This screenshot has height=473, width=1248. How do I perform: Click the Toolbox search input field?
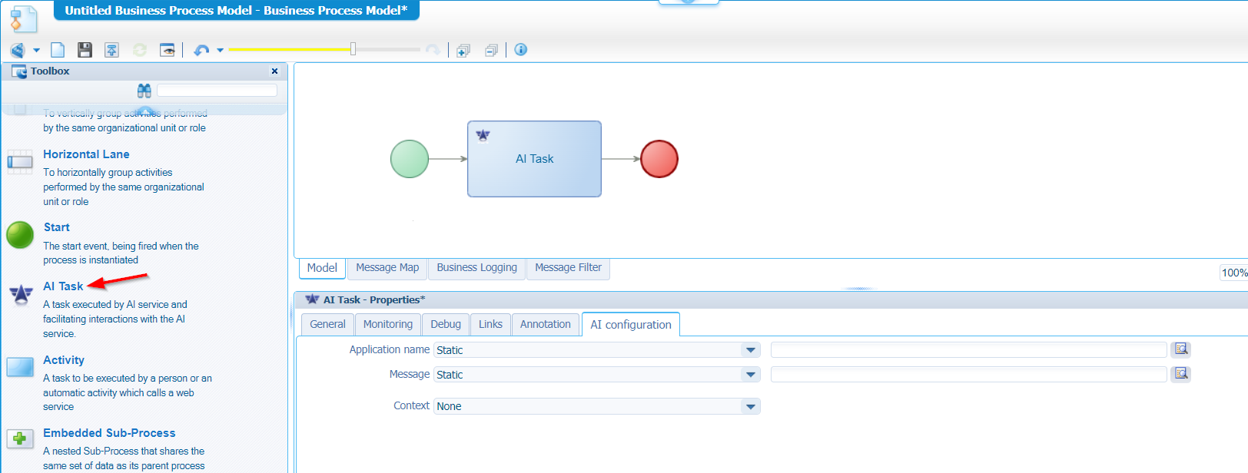coord(217,91)
